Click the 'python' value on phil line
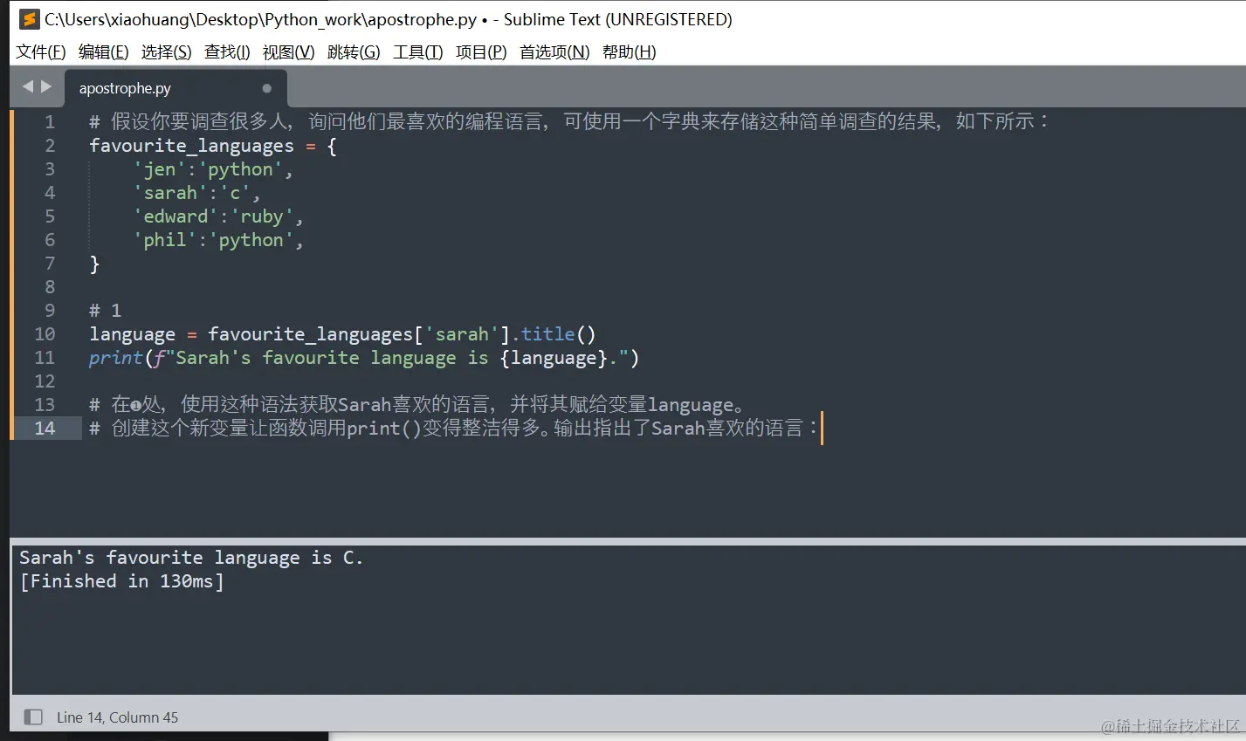Screen dimensions: 1246x741 point(251,240)
